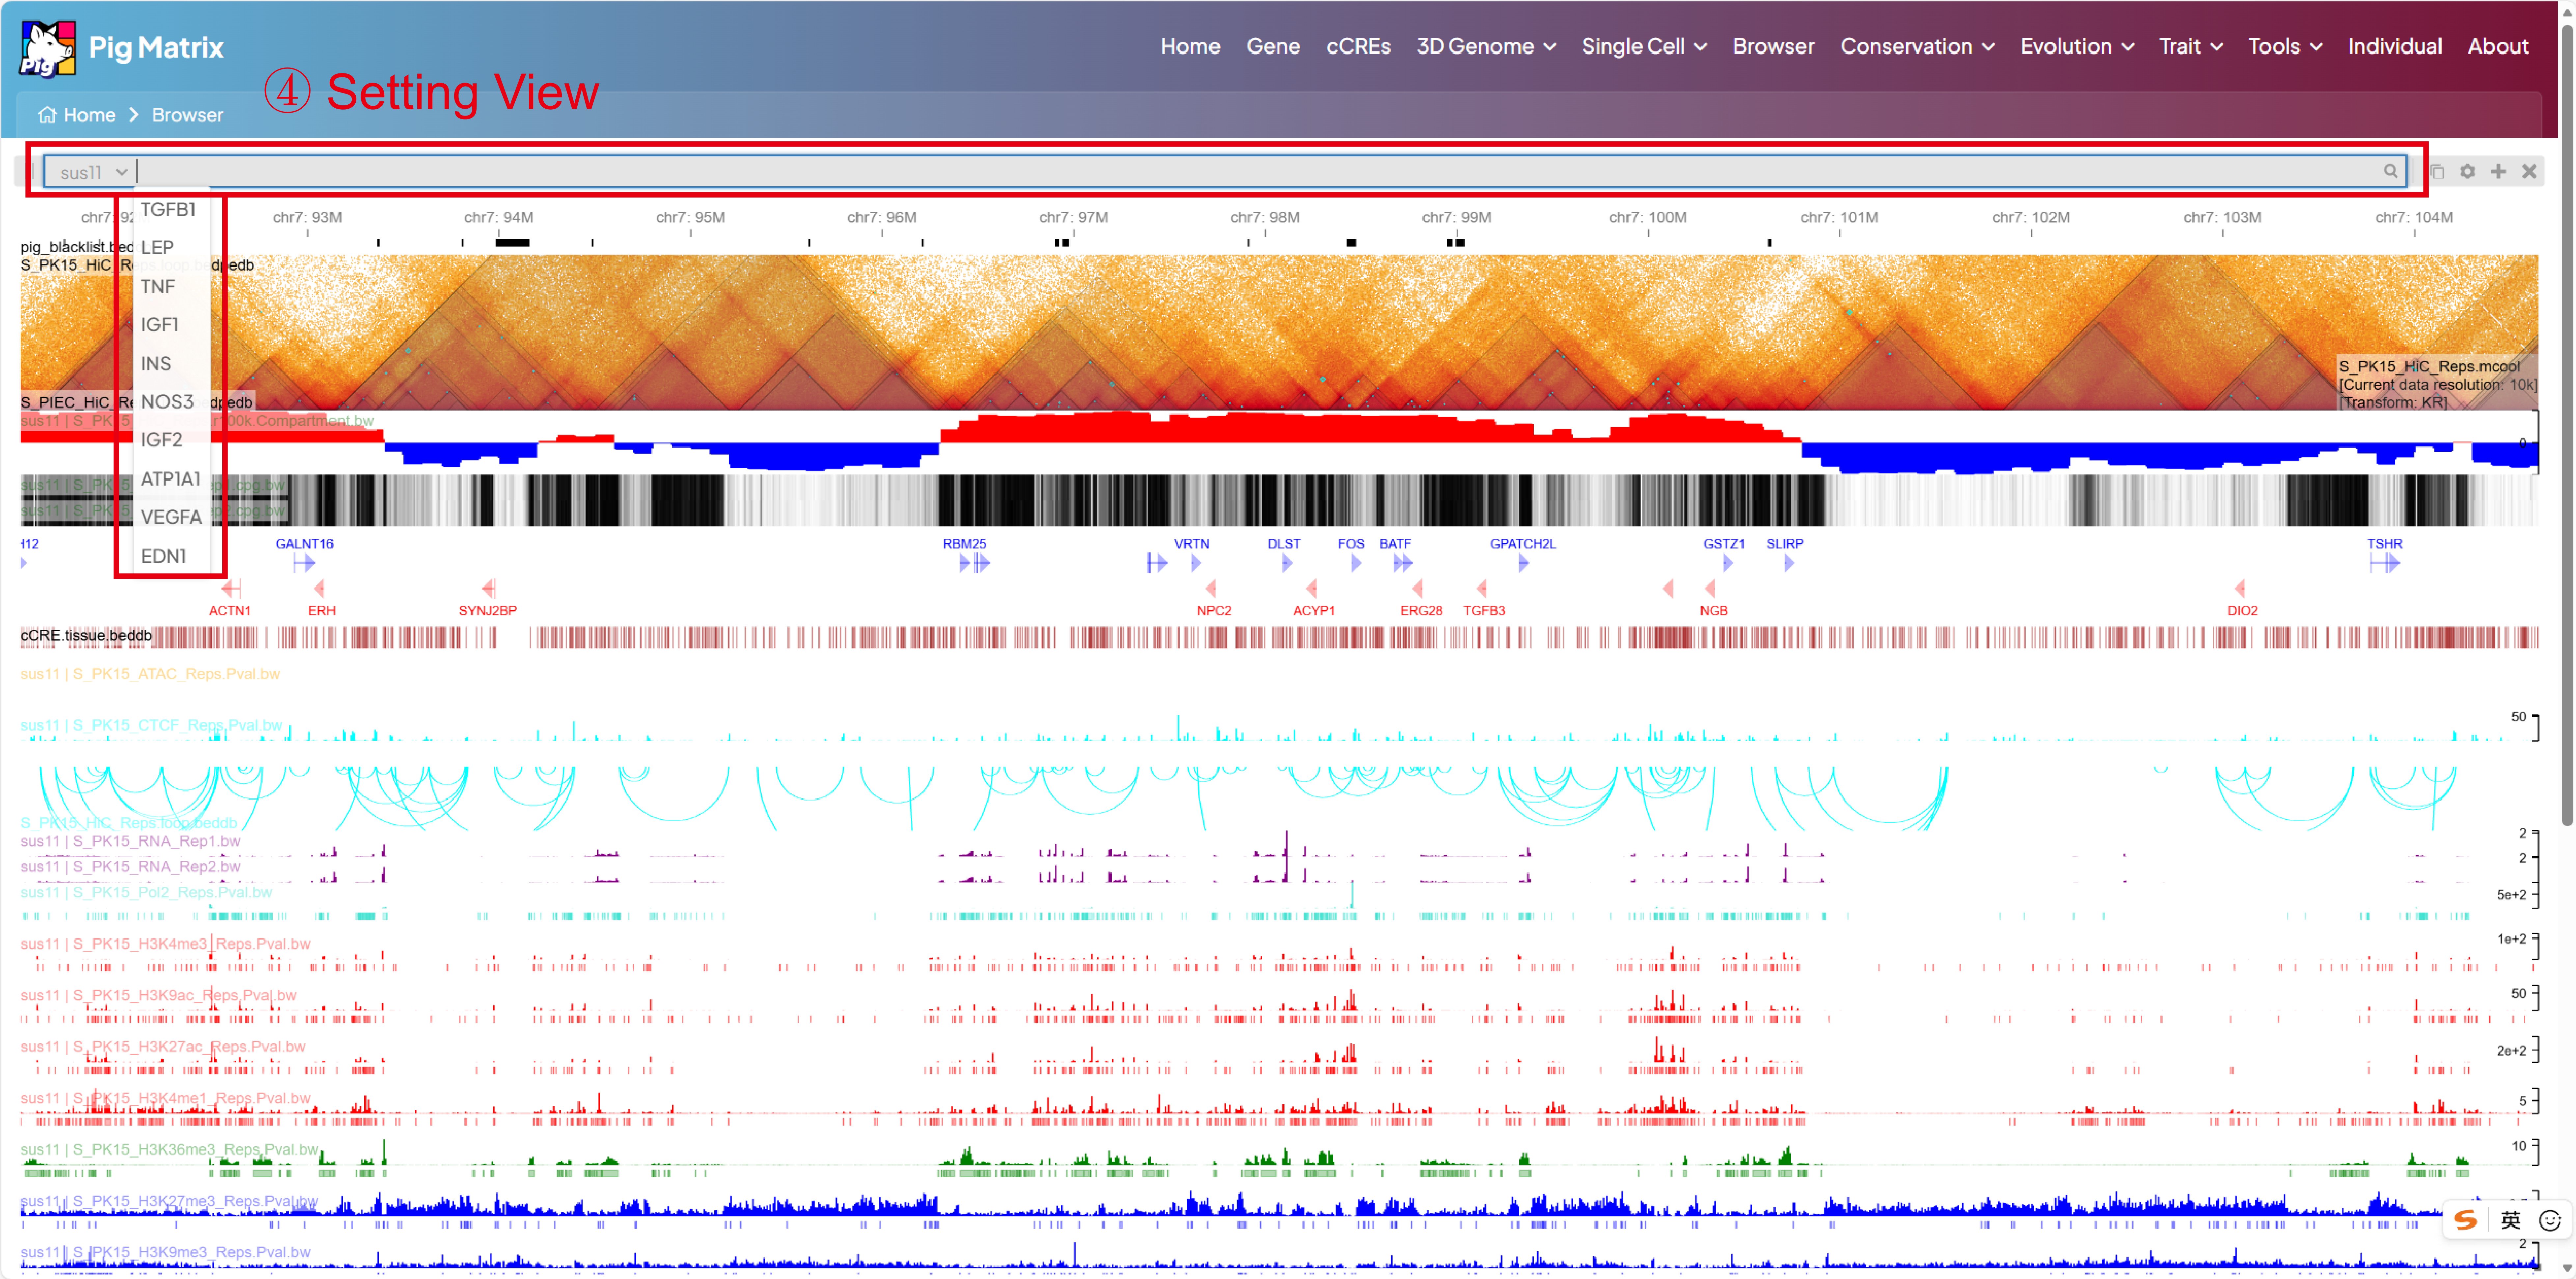Select VEGFA from gene suggestions
The width and height of the screenshot is (2576, 1279).
tap(171, 517)
